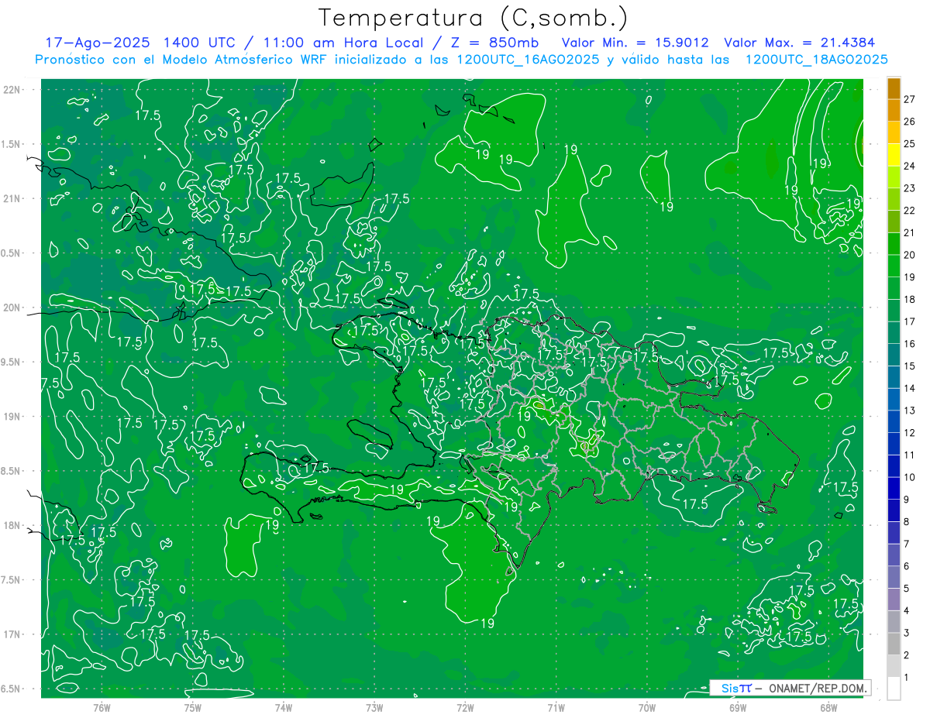The height and width of the screenshot is (718, 930).
Task: Click color scale label "21"
Action: pyautogui.click(x=910, y=232)
